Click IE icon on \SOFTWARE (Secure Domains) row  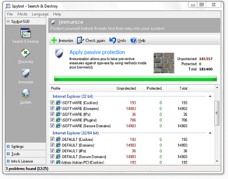pos(58,126)
